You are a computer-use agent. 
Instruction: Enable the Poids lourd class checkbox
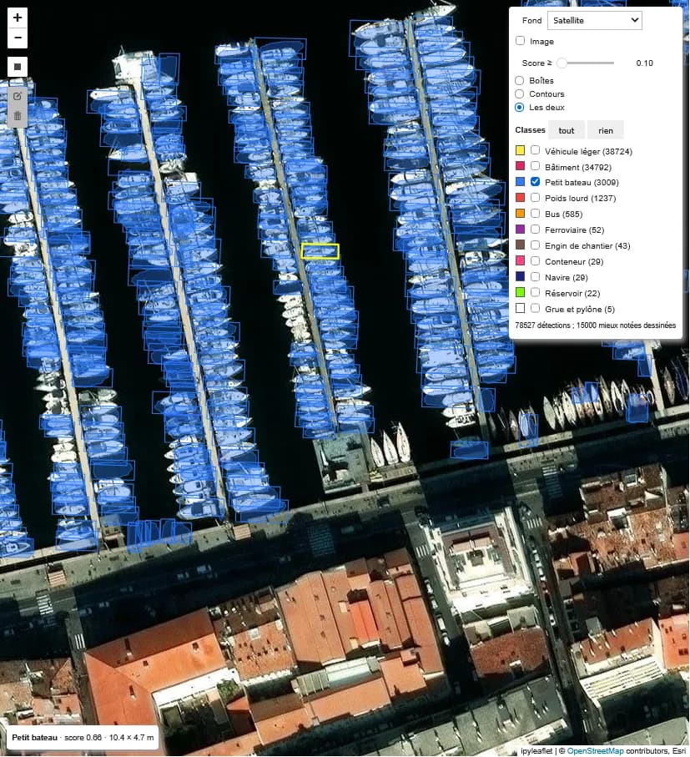(x=535, y=198)
